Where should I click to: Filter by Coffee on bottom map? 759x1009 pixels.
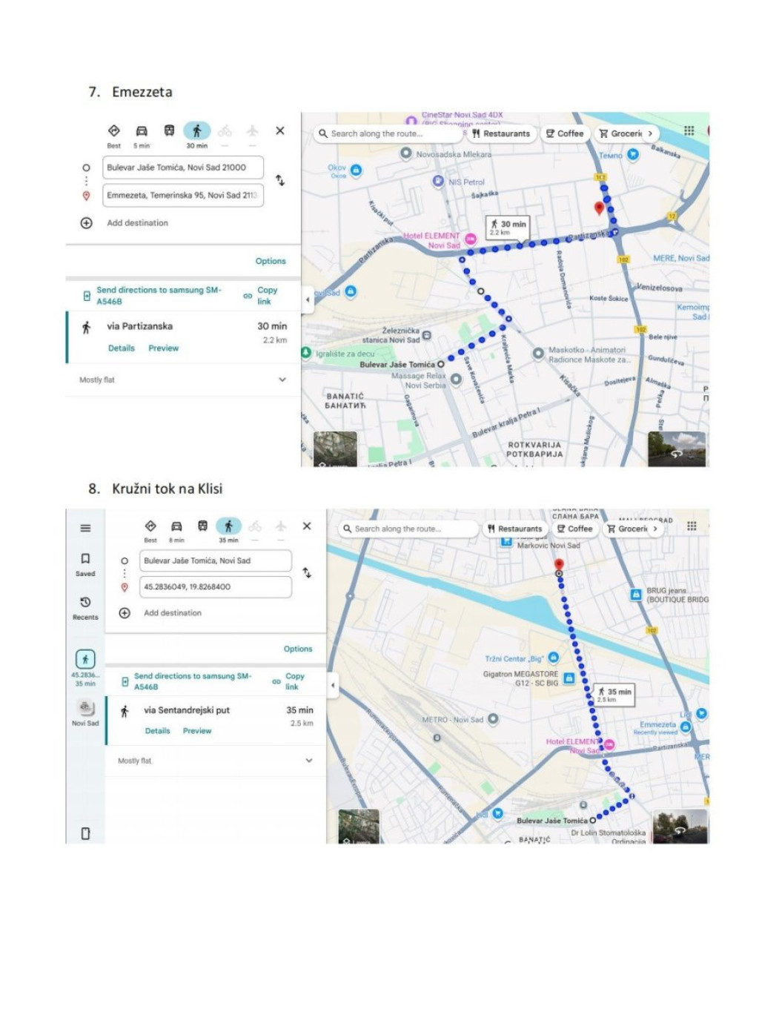[x=574, y=529]
